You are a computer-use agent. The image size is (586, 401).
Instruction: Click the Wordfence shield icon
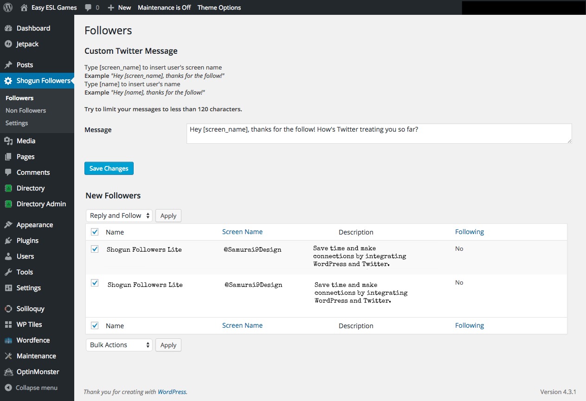click(8, 340)
